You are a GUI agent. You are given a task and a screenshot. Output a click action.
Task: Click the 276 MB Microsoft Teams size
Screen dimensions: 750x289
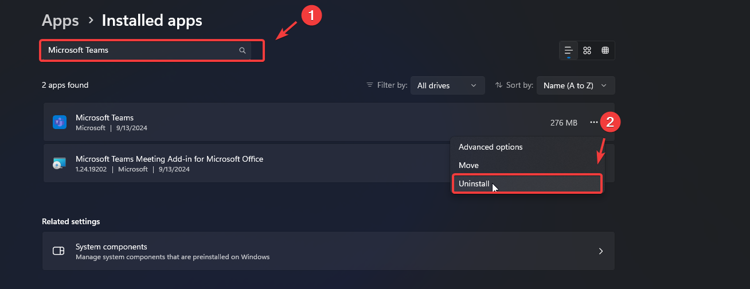[564, 123]
